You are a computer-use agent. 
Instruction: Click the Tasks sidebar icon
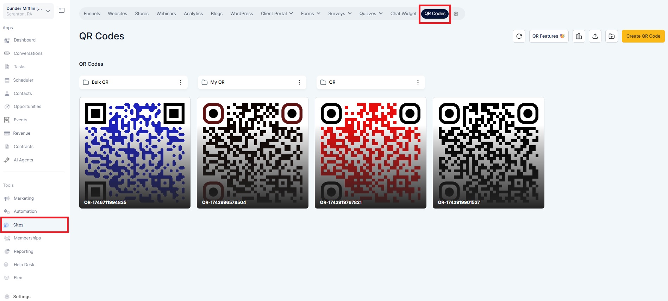(7, 67)
